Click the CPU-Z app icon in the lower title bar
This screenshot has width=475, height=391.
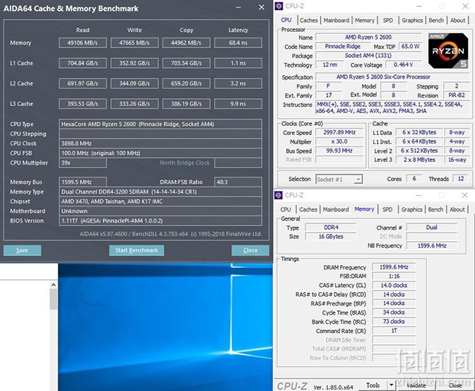pos(278,195)
